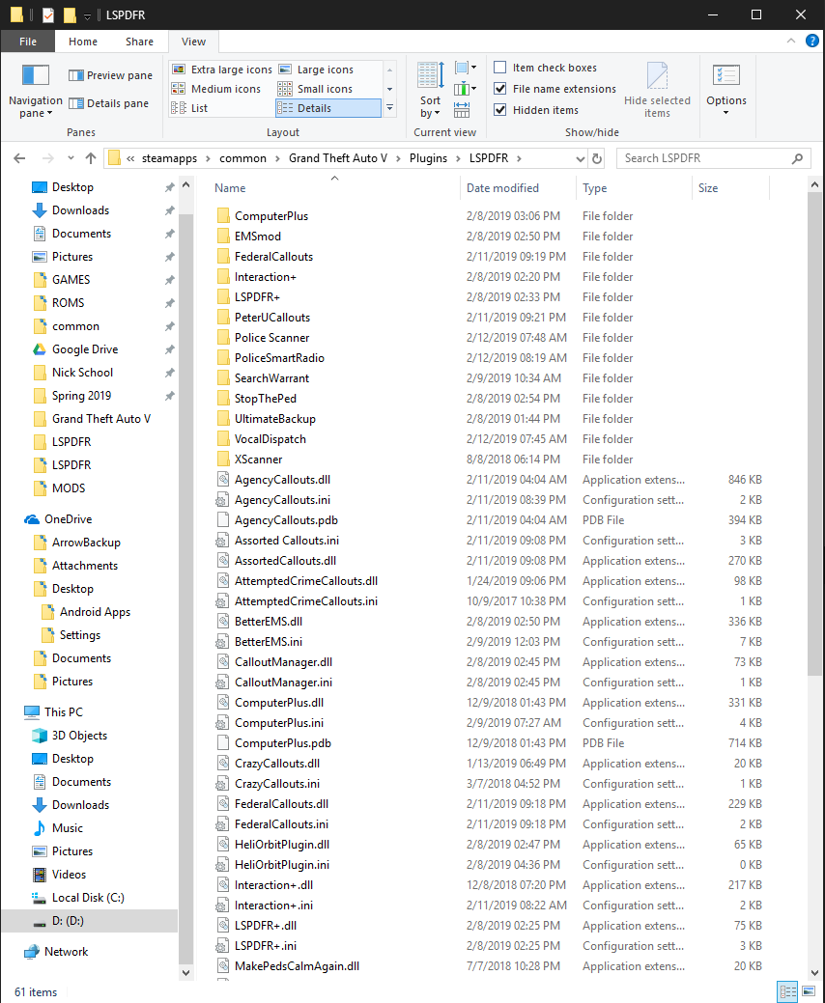This screenshot has width=825, height=1003.
Task: Open Local Disk (C:)
Action: [88, 898]
